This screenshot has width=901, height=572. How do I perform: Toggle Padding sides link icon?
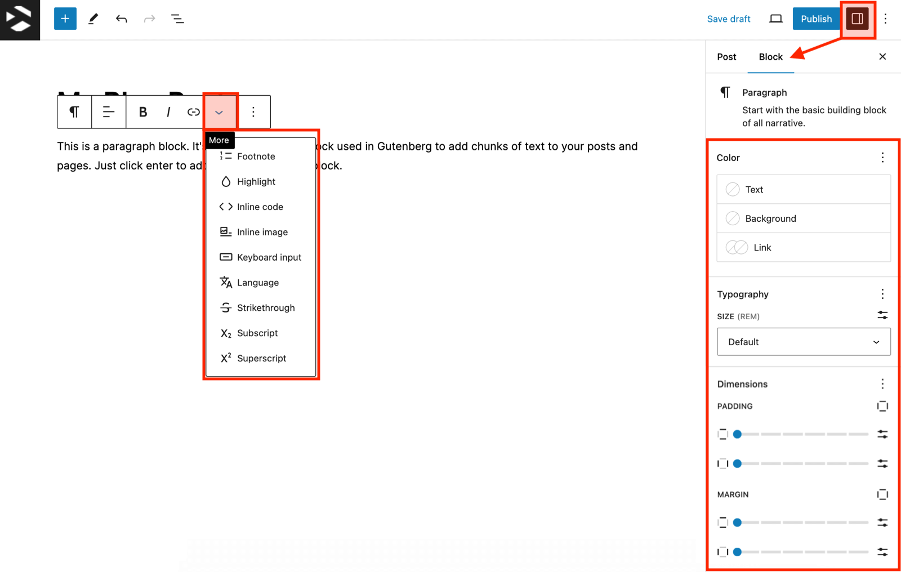click(882, 406)
